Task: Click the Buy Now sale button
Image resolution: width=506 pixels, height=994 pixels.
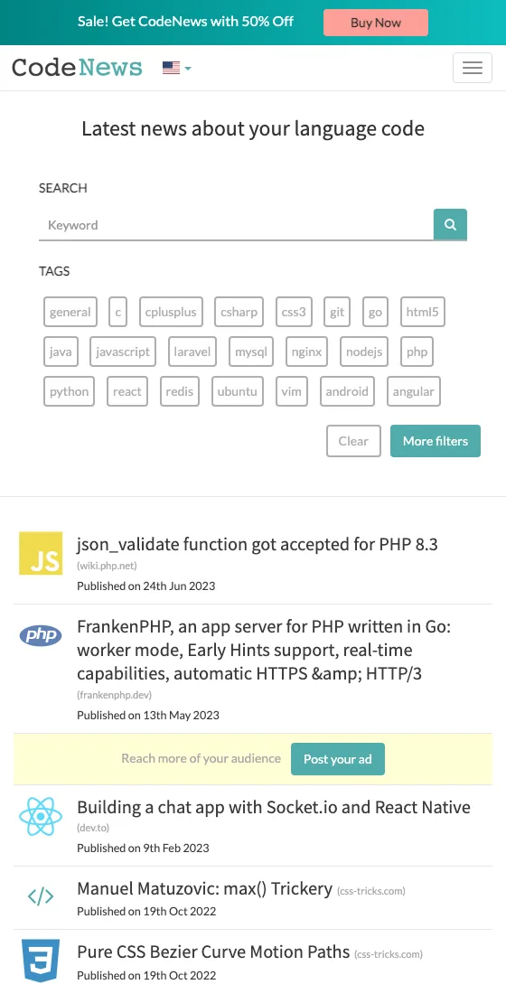Action: click(x=375, y=23)
